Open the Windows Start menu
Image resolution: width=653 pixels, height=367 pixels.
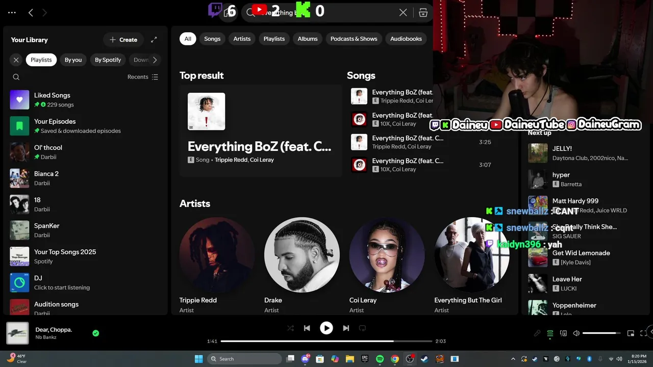pos(198,359)
